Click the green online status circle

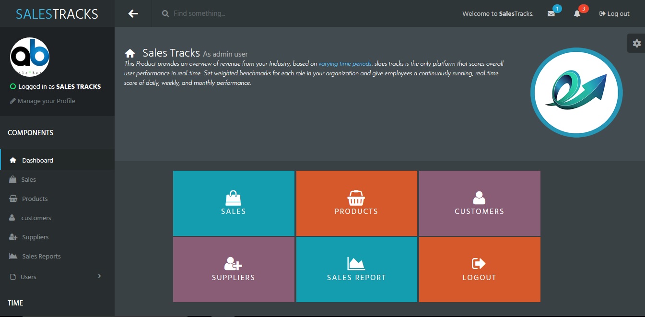click(x=13, y=87)
